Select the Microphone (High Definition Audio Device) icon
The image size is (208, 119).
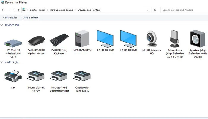175,39
